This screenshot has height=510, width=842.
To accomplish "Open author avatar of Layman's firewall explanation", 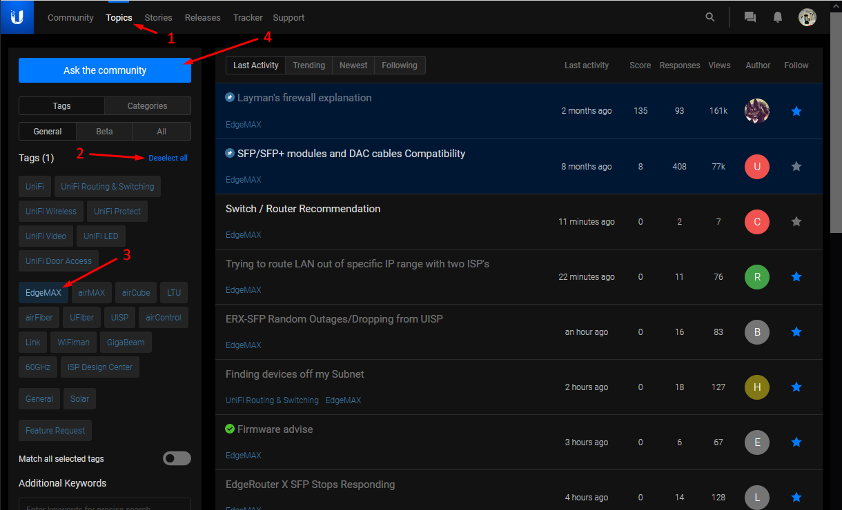I will (x=757, y=111).
